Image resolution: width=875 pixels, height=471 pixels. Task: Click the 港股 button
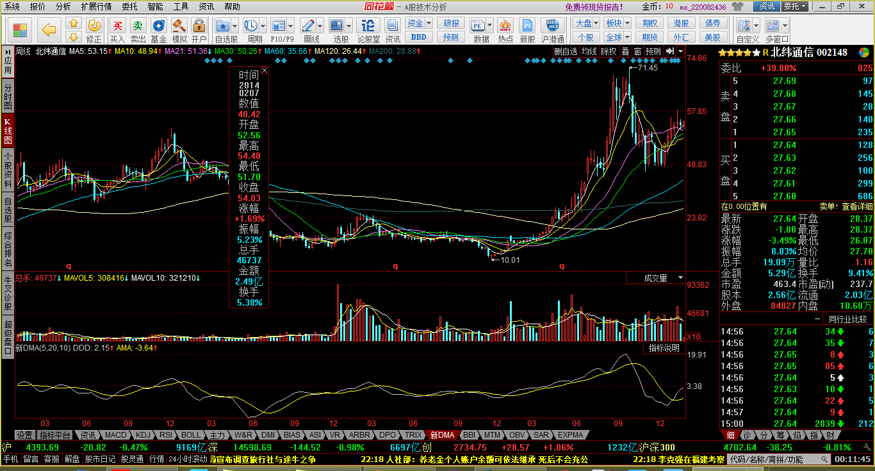click(681, 23)
